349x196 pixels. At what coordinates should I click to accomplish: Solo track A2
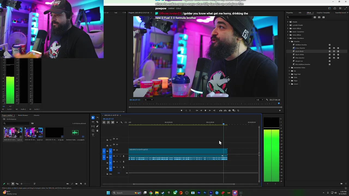coord(120,162)
